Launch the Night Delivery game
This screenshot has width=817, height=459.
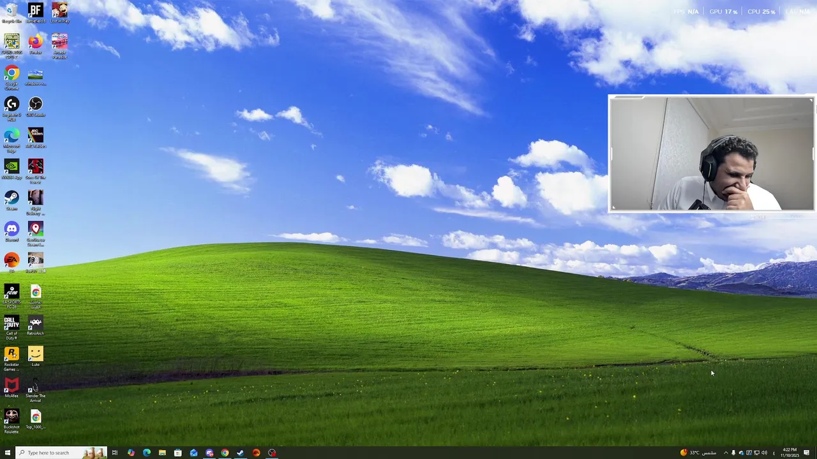pos(35,202)
